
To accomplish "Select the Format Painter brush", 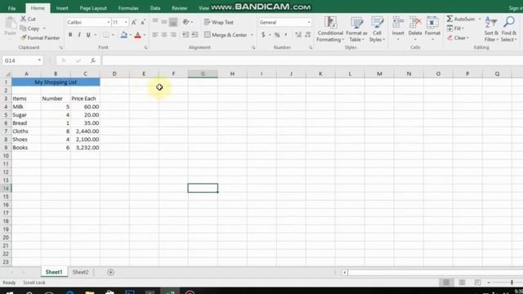I will coord(24,38).
